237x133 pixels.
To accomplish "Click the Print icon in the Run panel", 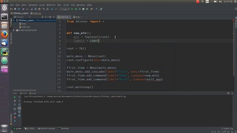I will click(x=19, y=112).
